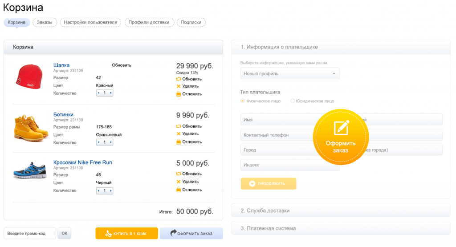The height and width of the screenshot is (247, 456).
Task: Select the Юридическое лицо radio button
Action: (293, 101)
